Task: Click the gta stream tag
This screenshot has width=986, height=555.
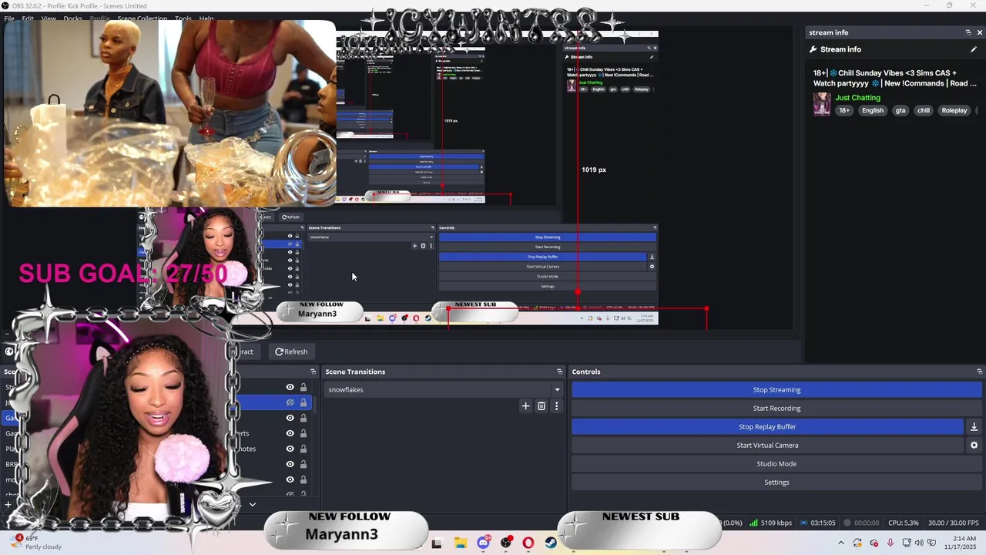Action: click(x=900, y=110)
